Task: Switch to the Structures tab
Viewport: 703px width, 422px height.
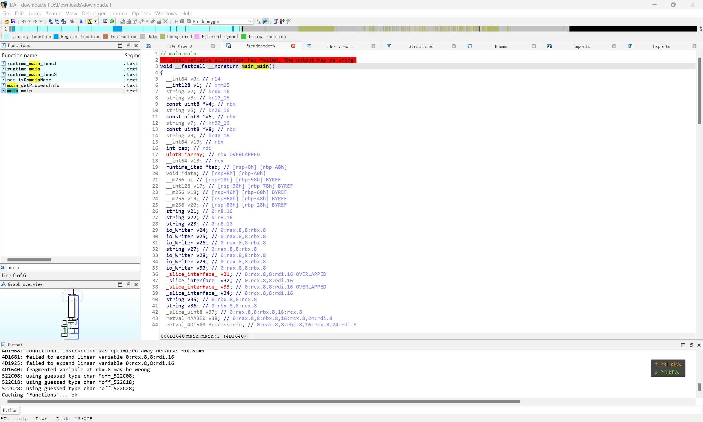Action: point(421,46)
